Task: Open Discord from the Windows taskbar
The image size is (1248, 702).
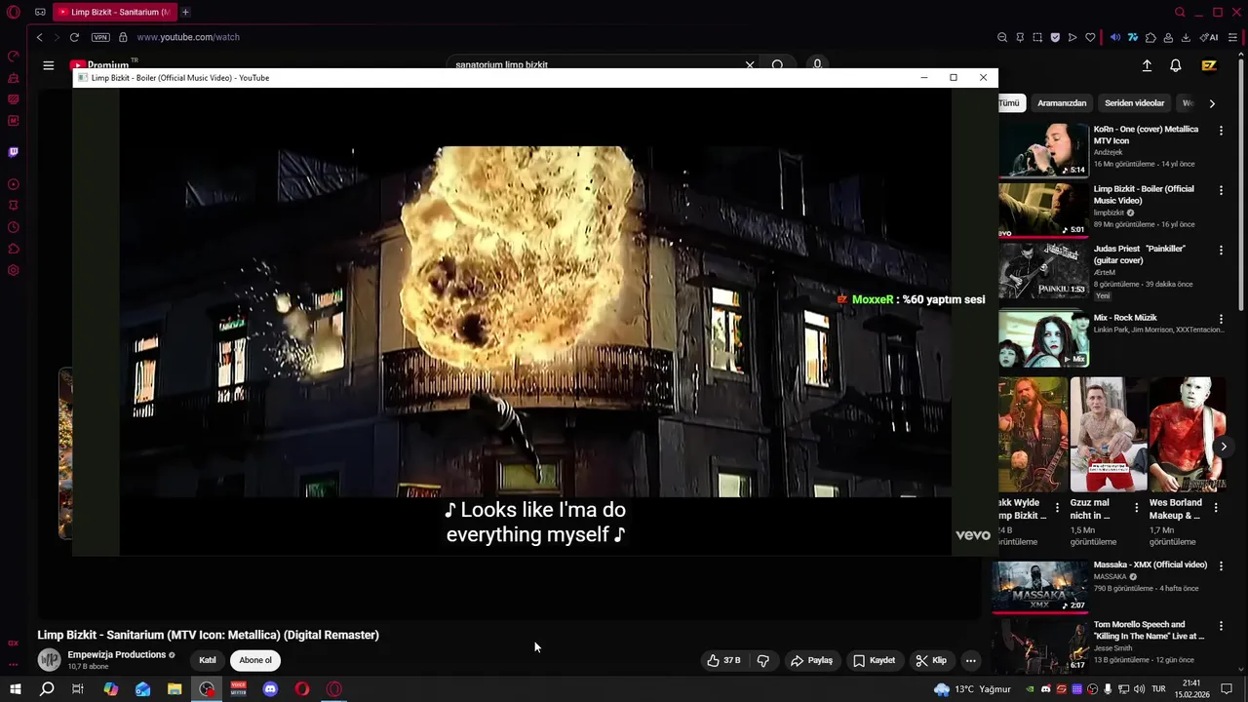Action: [270, 688]
